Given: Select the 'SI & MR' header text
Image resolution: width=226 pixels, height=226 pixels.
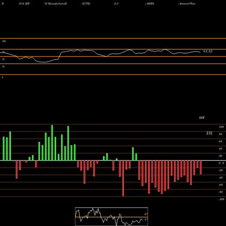Looking at the screenshot, I should point(24,4).
